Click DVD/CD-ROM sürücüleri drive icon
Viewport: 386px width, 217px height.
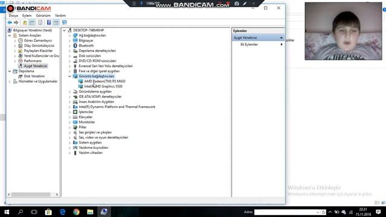point(75,61)
